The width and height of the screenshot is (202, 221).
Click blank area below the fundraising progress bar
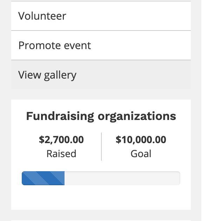101,197
